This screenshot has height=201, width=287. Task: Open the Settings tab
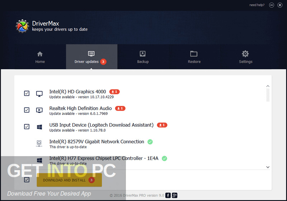(246, 57)
